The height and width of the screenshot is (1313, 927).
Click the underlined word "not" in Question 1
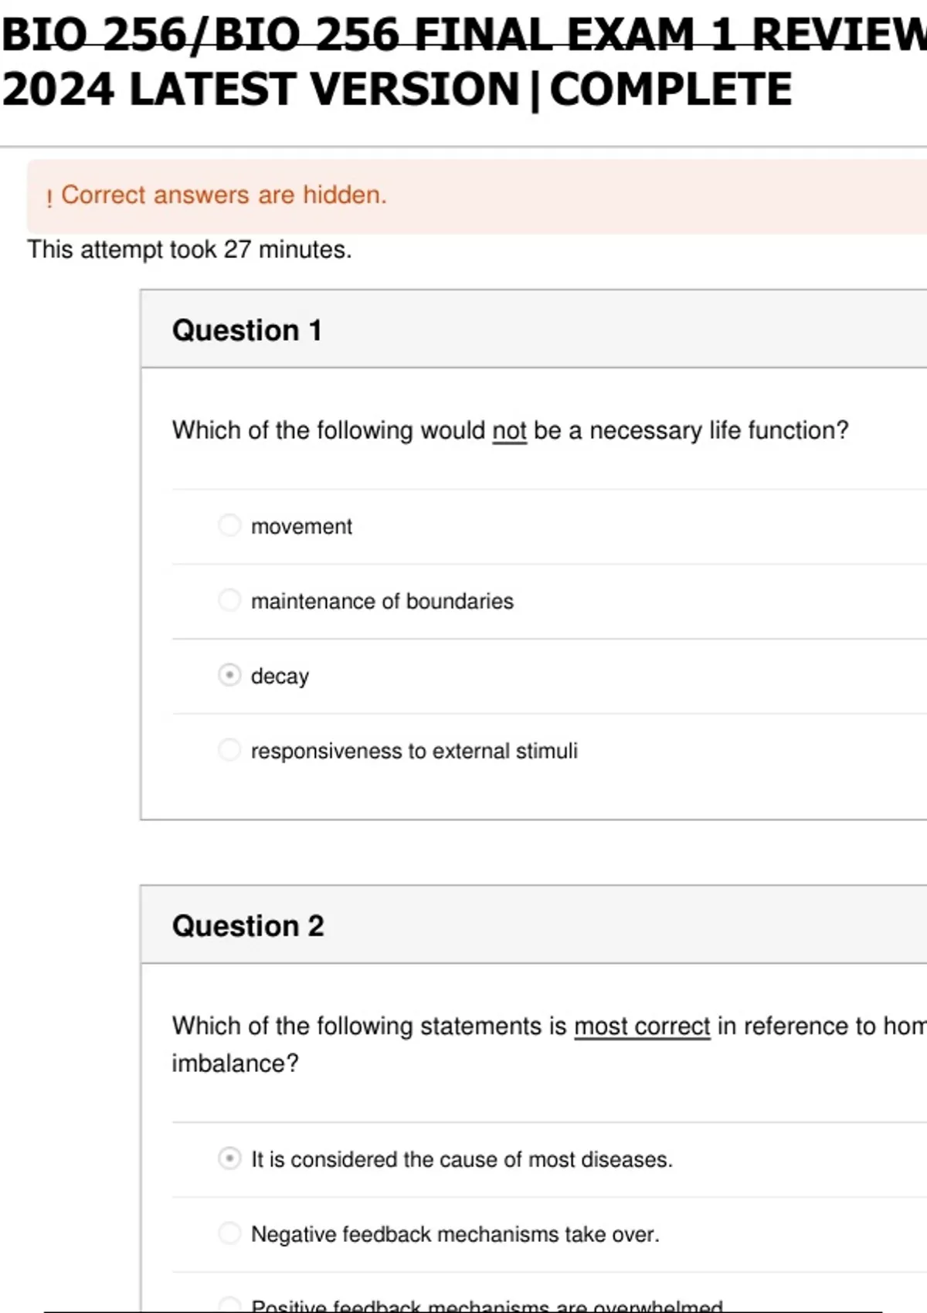(509, 430)
